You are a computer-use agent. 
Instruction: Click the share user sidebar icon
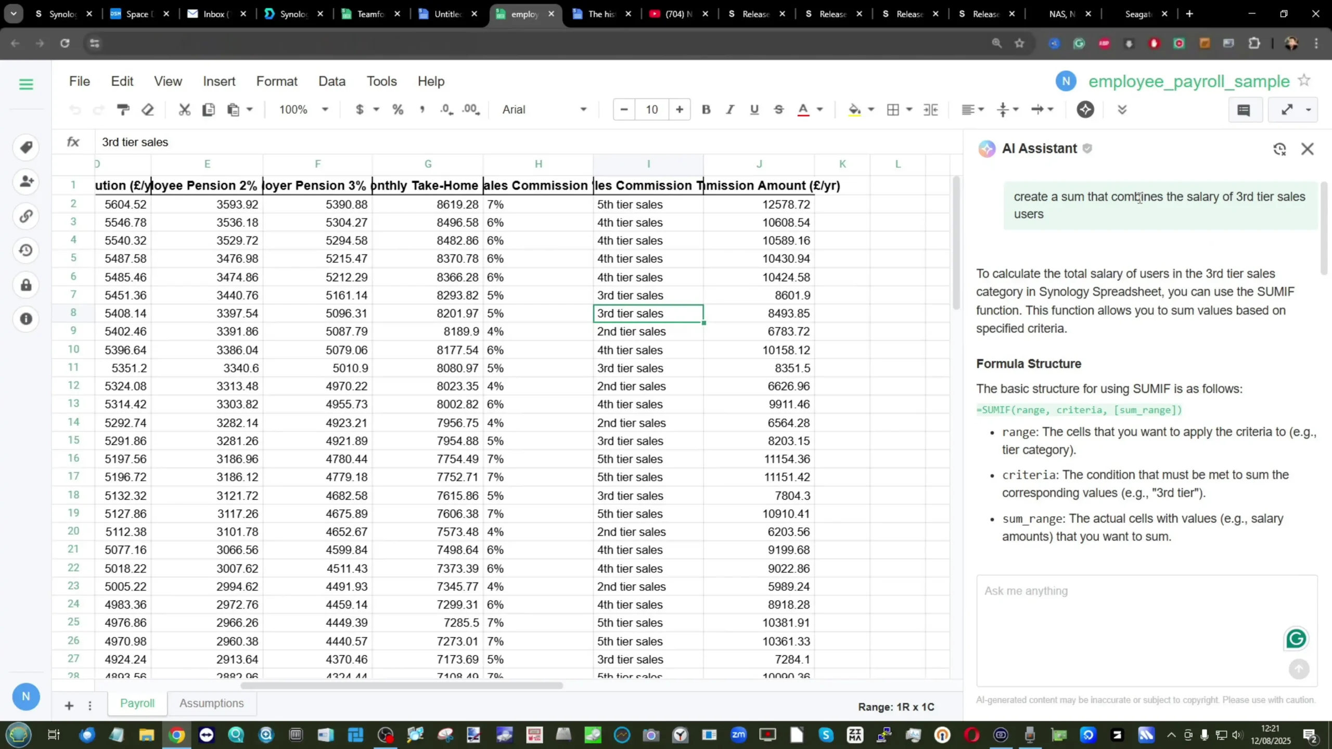(26, 182)
